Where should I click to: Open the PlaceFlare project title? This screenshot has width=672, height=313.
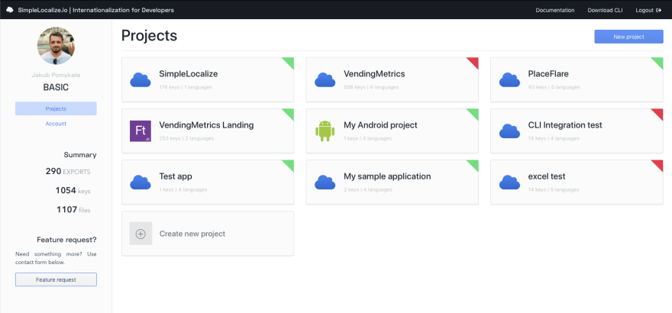click(x=548, y=73)
